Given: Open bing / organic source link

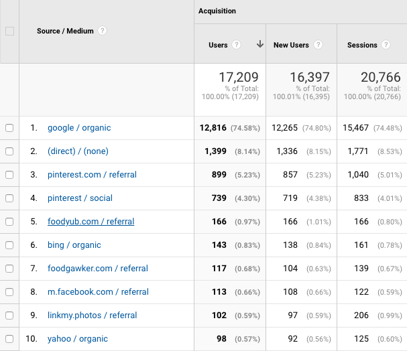Looking at the screenshot, I should coord(74,245).
